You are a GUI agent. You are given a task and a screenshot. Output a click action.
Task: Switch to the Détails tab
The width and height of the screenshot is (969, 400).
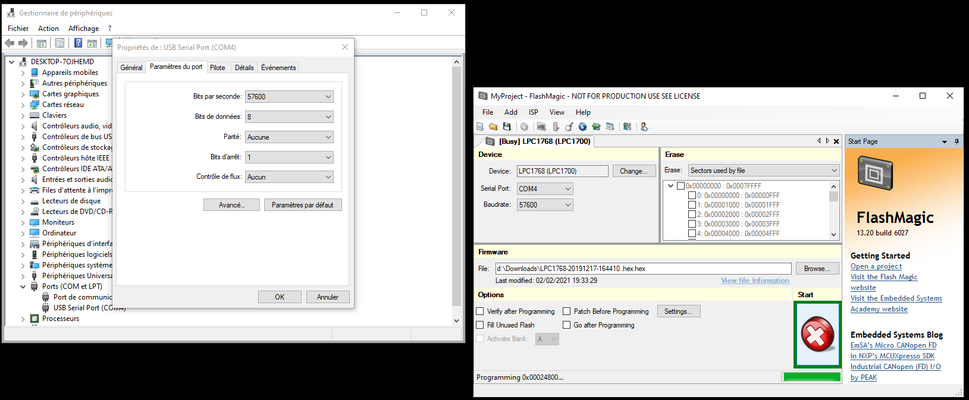(x=244, y=68)
